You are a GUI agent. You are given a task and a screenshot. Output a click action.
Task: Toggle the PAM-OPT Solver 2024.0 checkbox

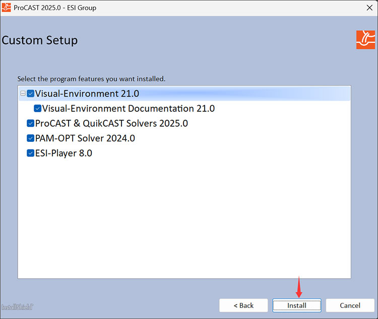[30, 138]
